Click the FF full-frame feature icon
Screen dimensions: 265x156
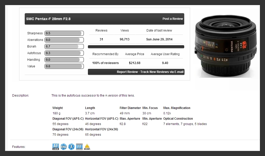(x=79, y=147)
